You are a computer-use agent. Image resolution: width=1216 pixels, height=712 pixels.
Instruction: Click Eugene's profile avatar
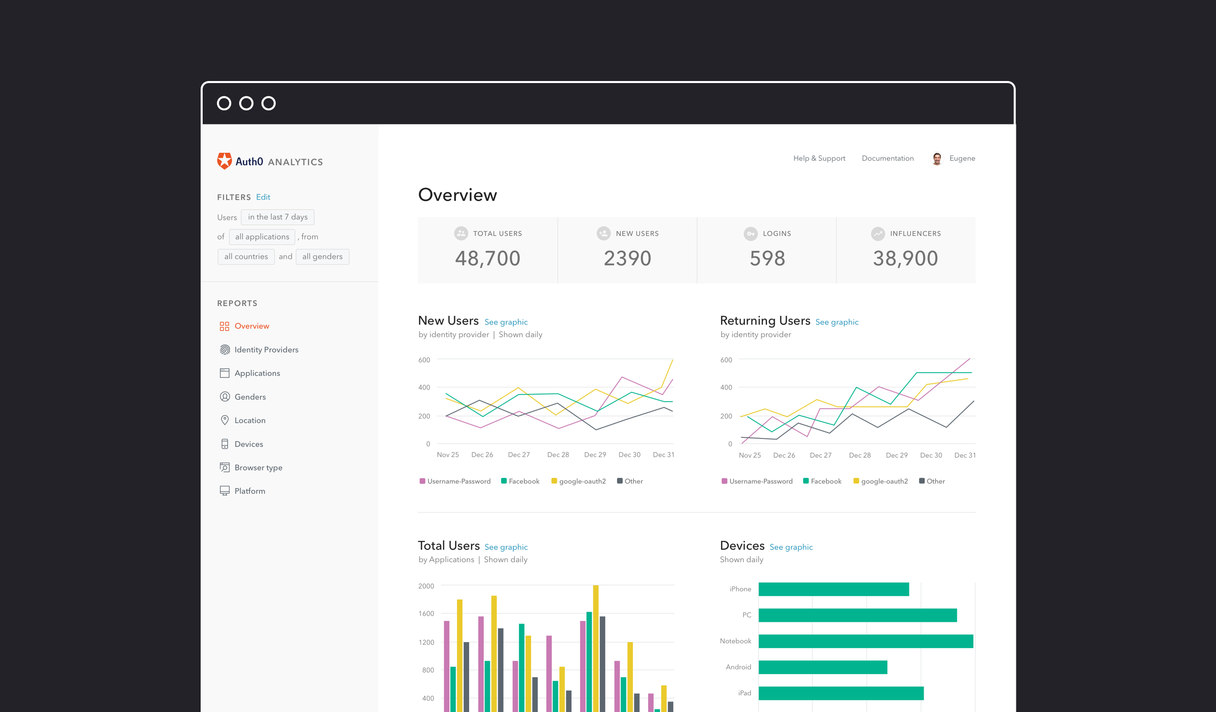(937, 159)
